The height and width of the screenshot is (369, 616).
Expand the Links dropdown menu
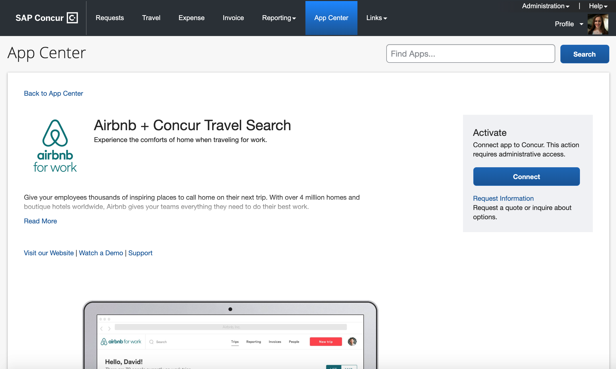click(377, 18)
